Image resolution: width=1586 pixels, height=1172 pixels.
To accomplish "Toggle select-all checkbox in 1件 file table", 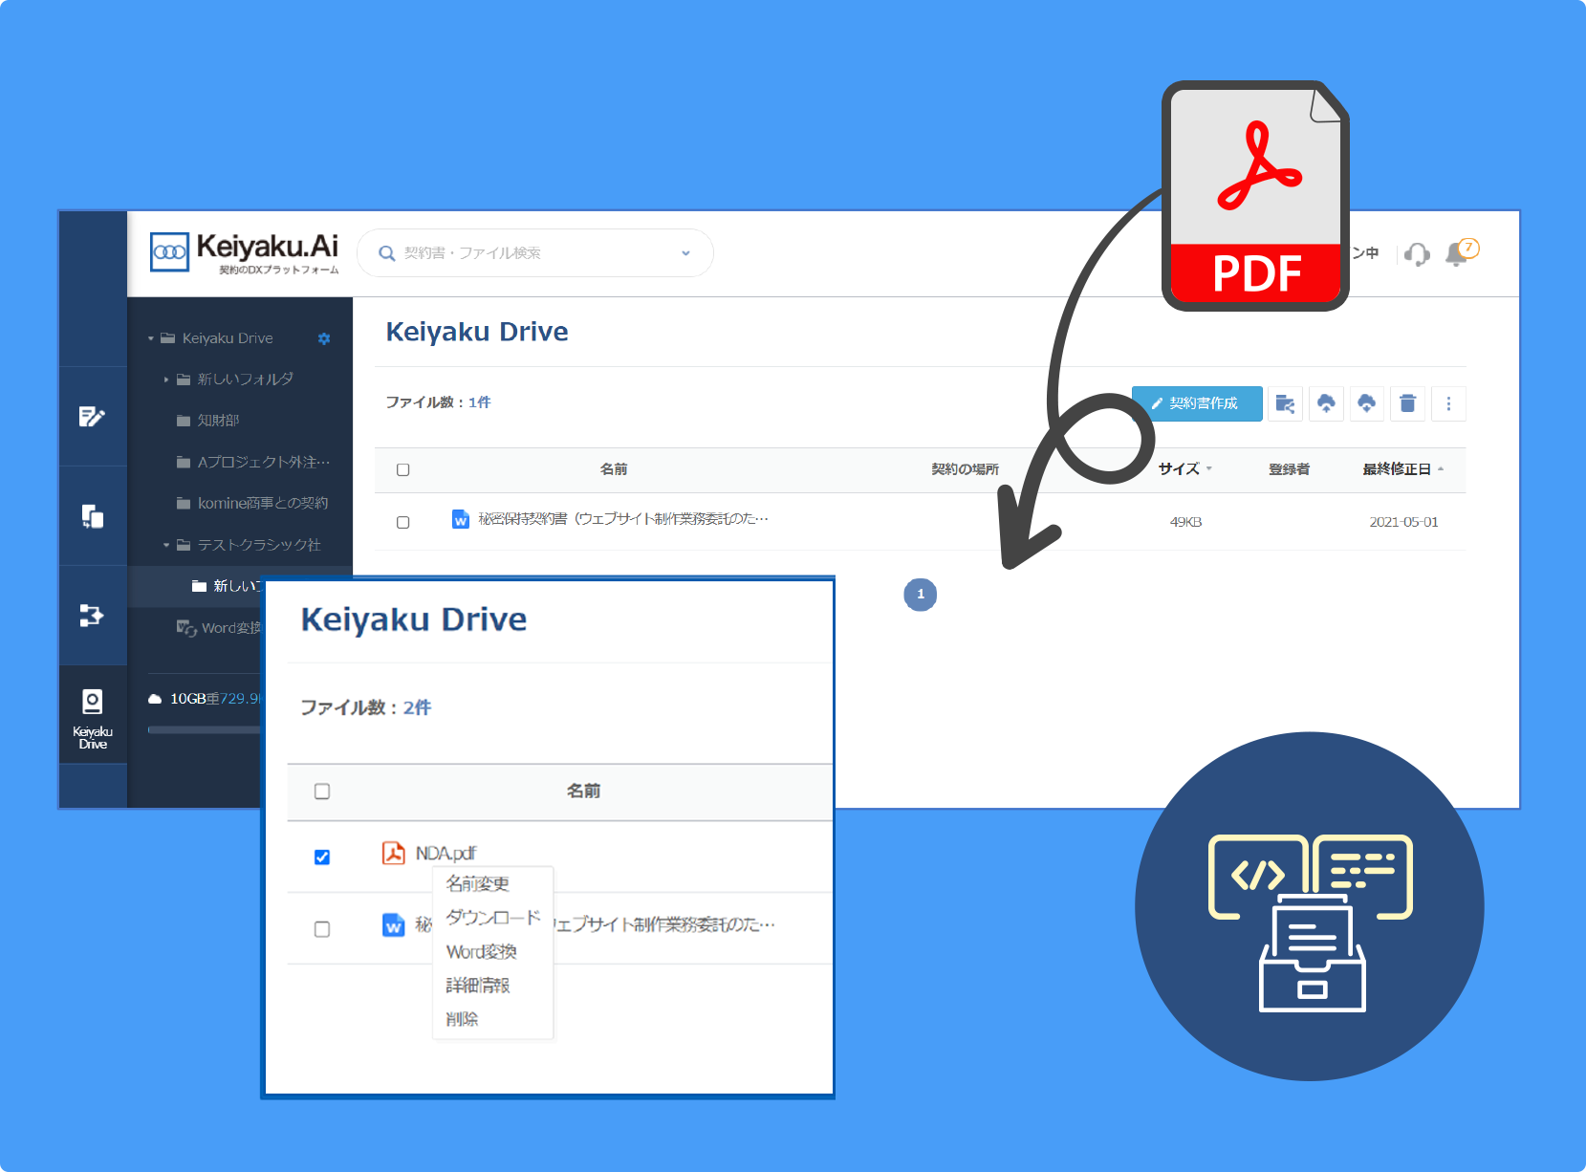I will pyautogui.click(x=402, y=469).
